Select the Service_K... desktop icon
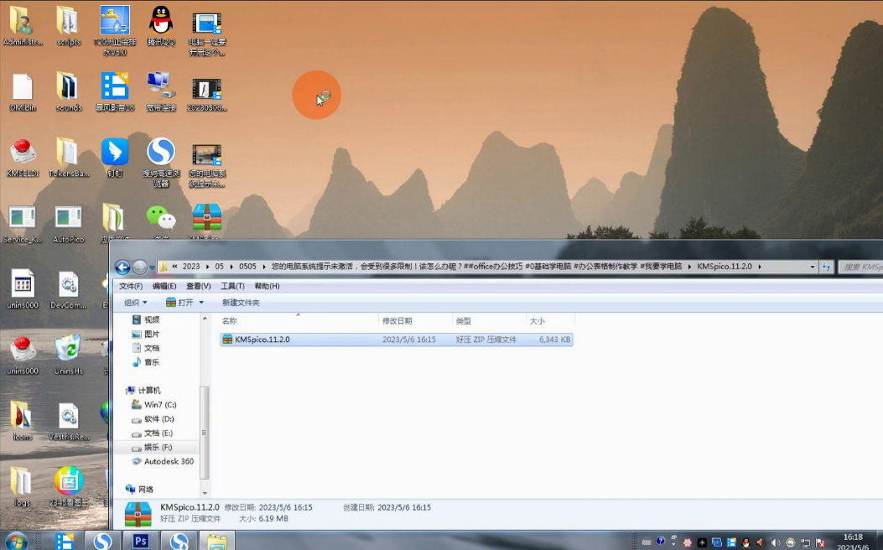Image resolution: width=883 pixels, height=550 pixels. point(23,224)
